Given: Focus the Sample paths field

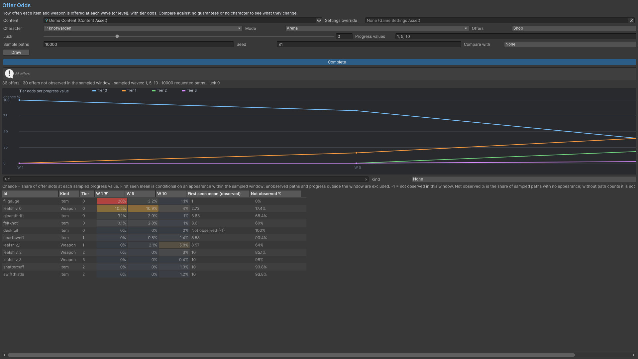Looking at the screenshot, I should (x=139, y=44).
